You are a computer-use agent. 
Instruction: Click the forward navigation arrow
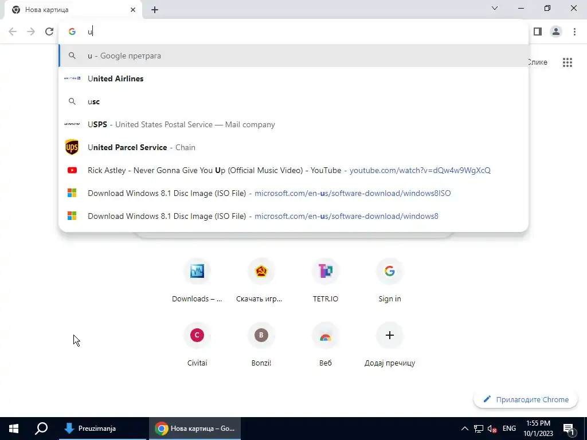[31, 32]
